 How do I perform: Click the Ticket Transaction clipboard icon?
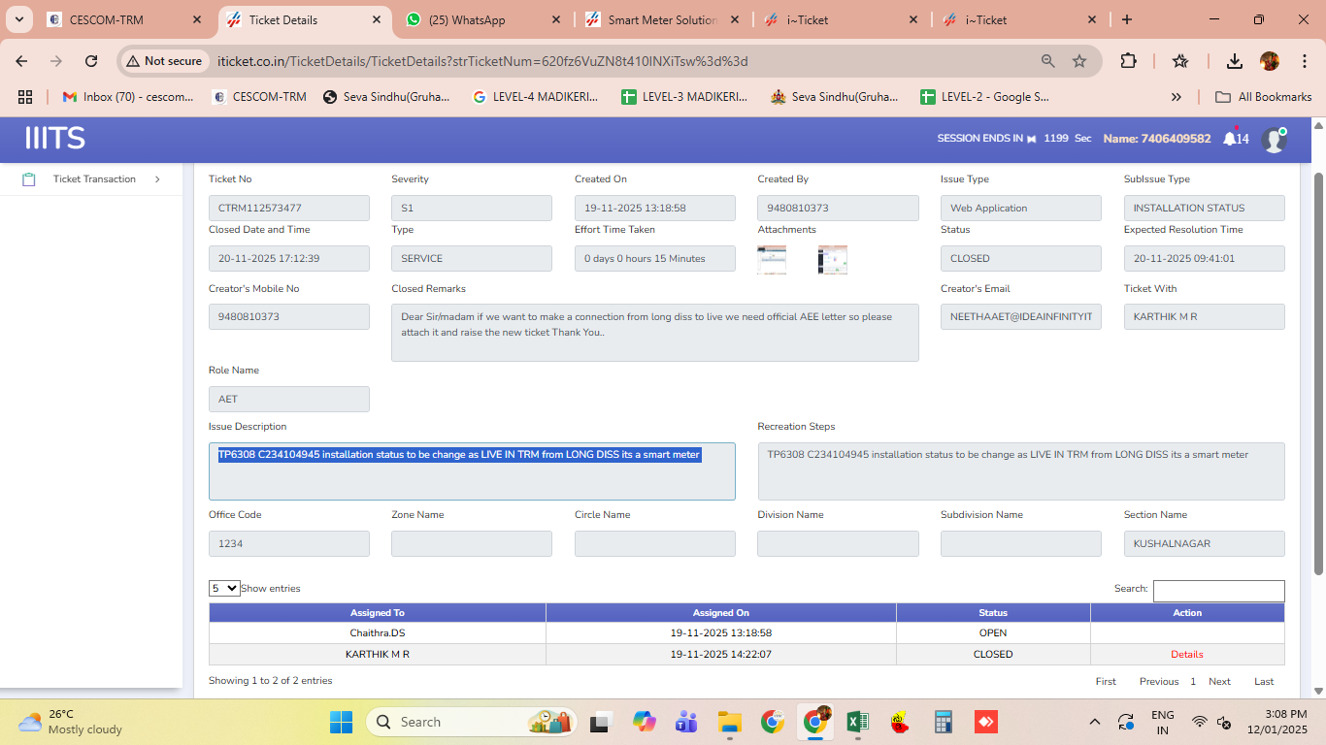click(29, 179)
